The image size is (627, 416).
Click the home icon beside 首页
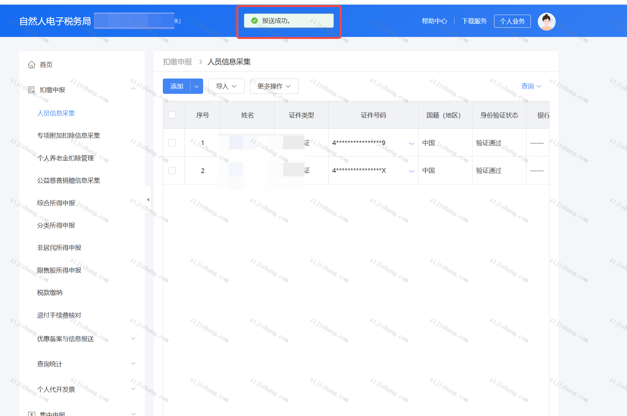coord(32,65)
